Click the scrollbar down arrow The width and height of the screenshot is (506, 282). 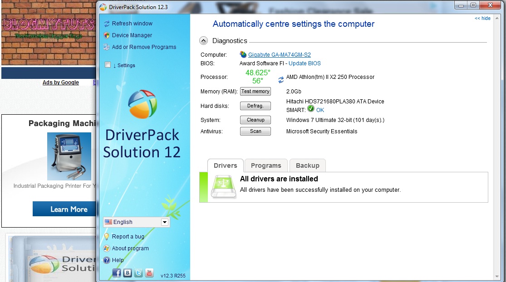point(497,277)
